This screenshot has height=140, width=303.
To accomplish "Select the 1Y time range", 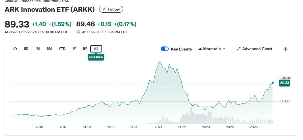I will (x=74, y=49).
